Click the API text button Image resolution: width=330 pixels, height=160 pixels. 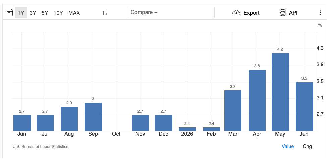[293, 13]
